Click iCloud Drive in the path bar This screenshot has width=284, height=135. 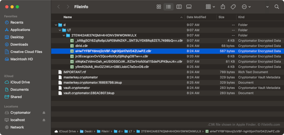(65, 131)
